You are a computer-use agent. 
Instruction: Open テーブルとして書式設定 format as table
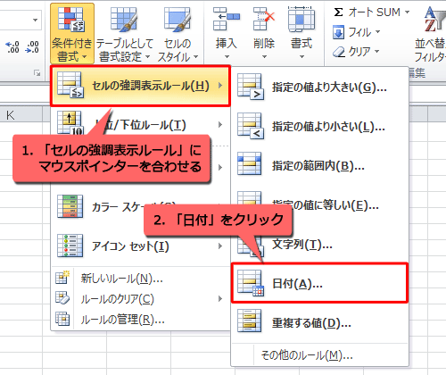point(124,33)
